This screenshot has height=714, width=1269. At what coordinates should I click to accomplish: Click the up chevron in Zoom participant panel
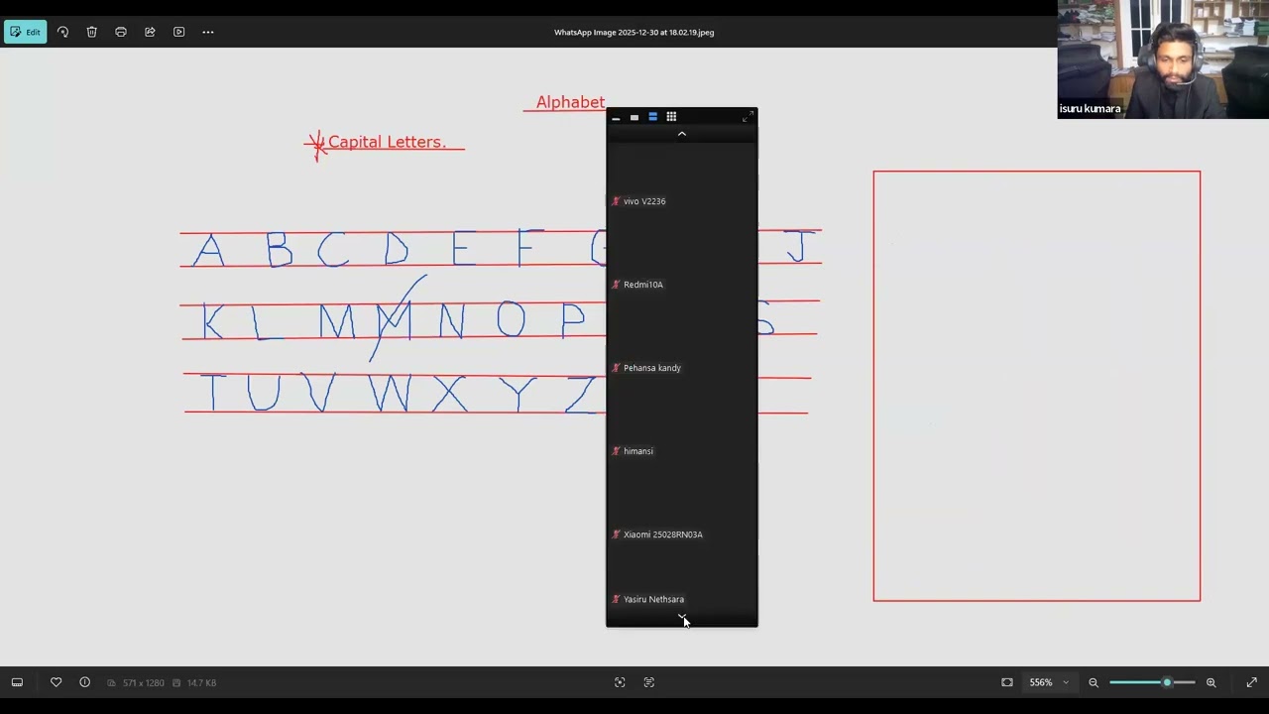[x=682, y=134]
